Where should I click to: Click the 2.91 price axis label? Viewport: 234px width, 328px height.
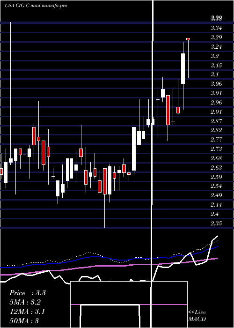coord(216,112)
